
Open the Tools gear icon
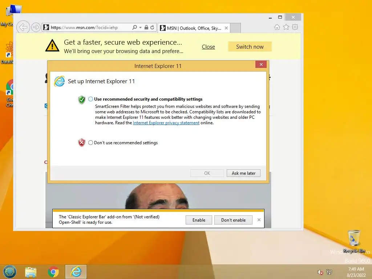pos(295,27)
